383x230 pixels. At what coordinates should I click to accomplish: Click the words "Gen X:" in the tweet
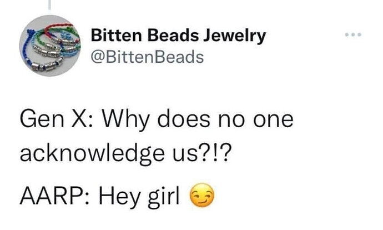56,120
